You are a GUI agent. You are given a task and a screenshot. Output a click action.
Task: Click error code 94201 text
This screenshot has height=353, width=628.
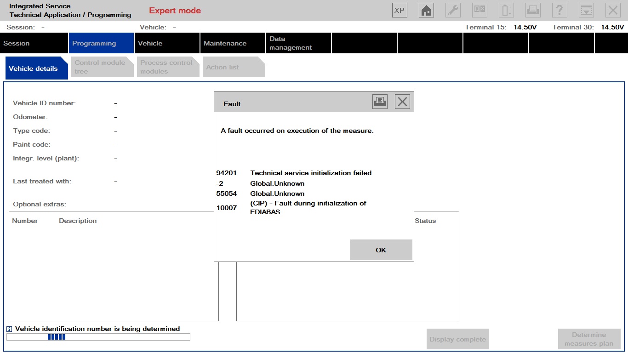(x=227, y=173)
